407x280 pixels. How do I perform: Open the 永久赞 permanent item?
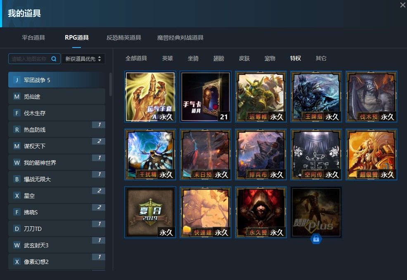(261, 212)
